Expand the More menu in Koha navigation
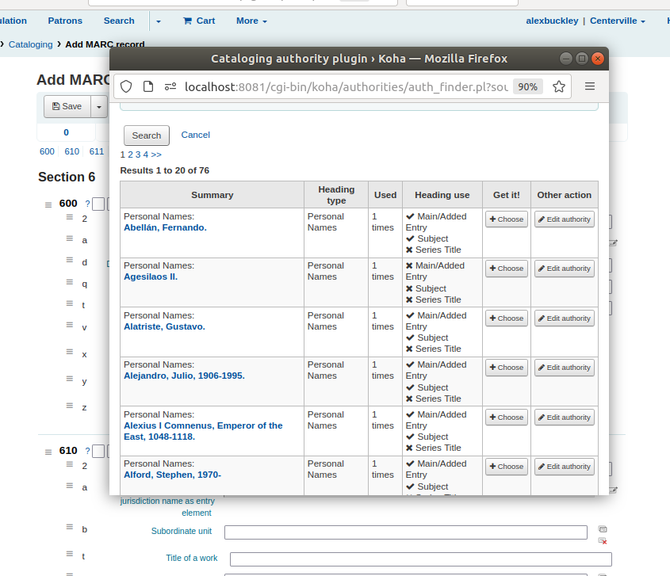The height and width of the screenshot is (576, 670). [x=251, y=21]
